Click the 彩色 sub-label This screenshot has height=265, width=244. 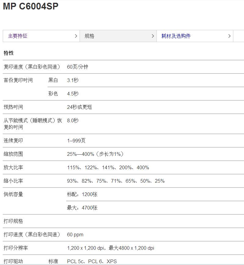click(x=53, y=93)
